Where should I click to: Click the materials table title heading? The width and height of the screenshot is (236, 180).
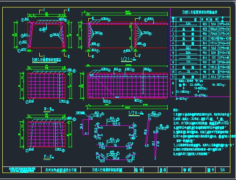point(200,12)
